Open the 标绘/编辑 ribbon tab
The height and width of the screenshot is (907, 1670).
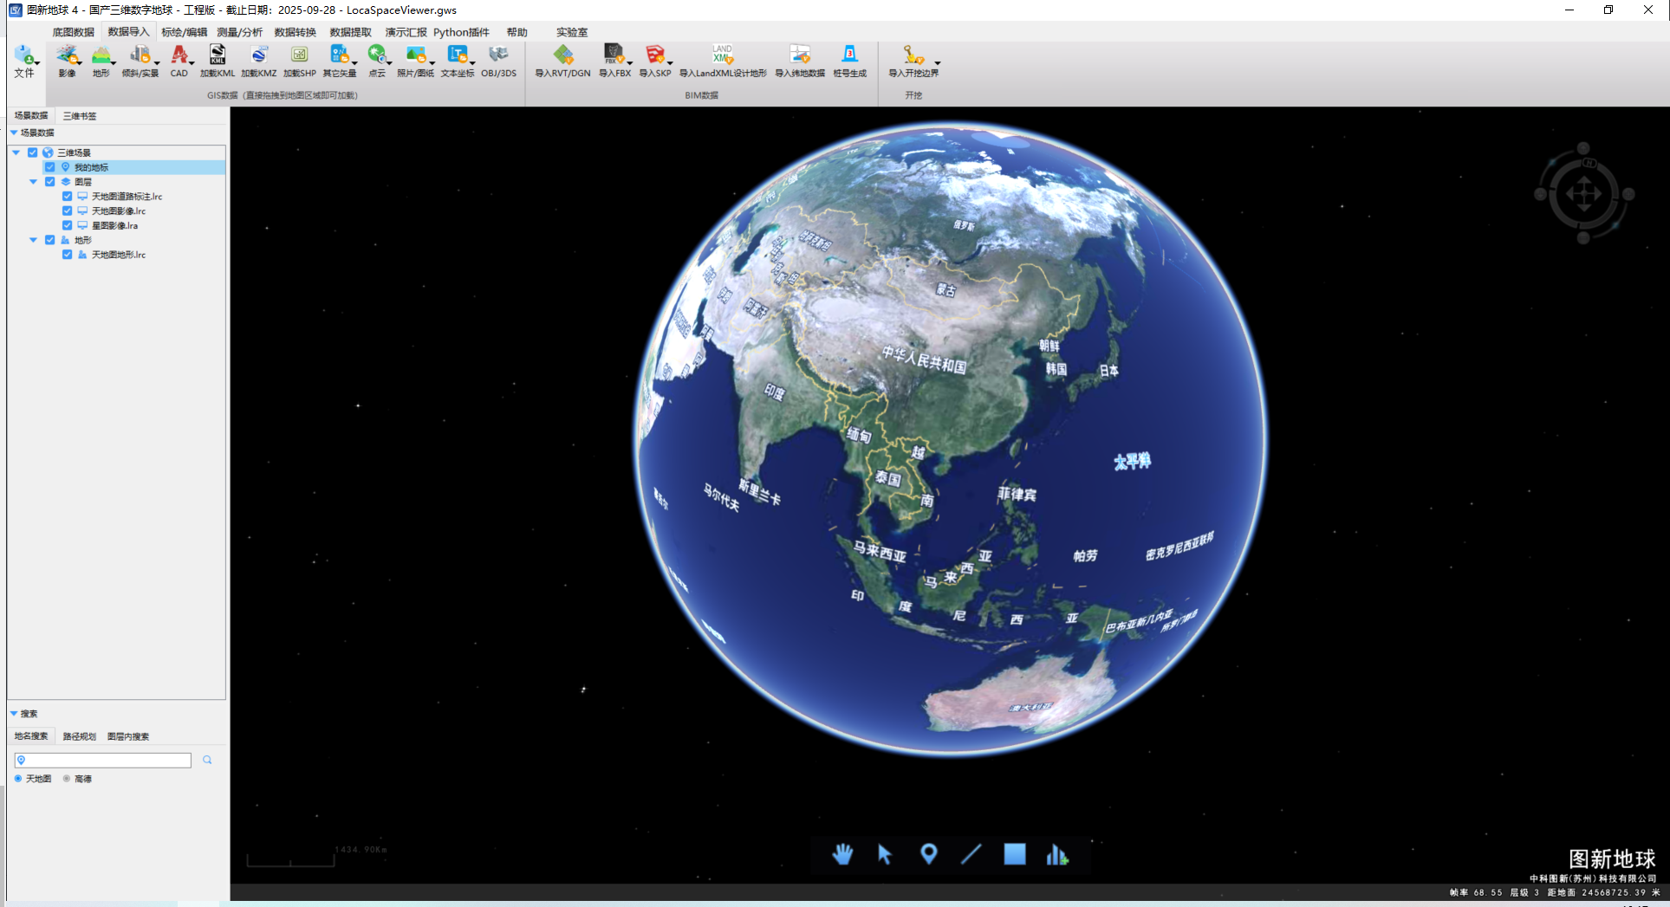(x=185, y=32)
